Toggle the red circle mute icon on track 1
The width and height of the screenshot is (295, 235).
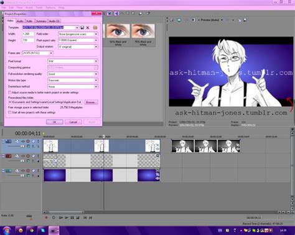(28, 141)
